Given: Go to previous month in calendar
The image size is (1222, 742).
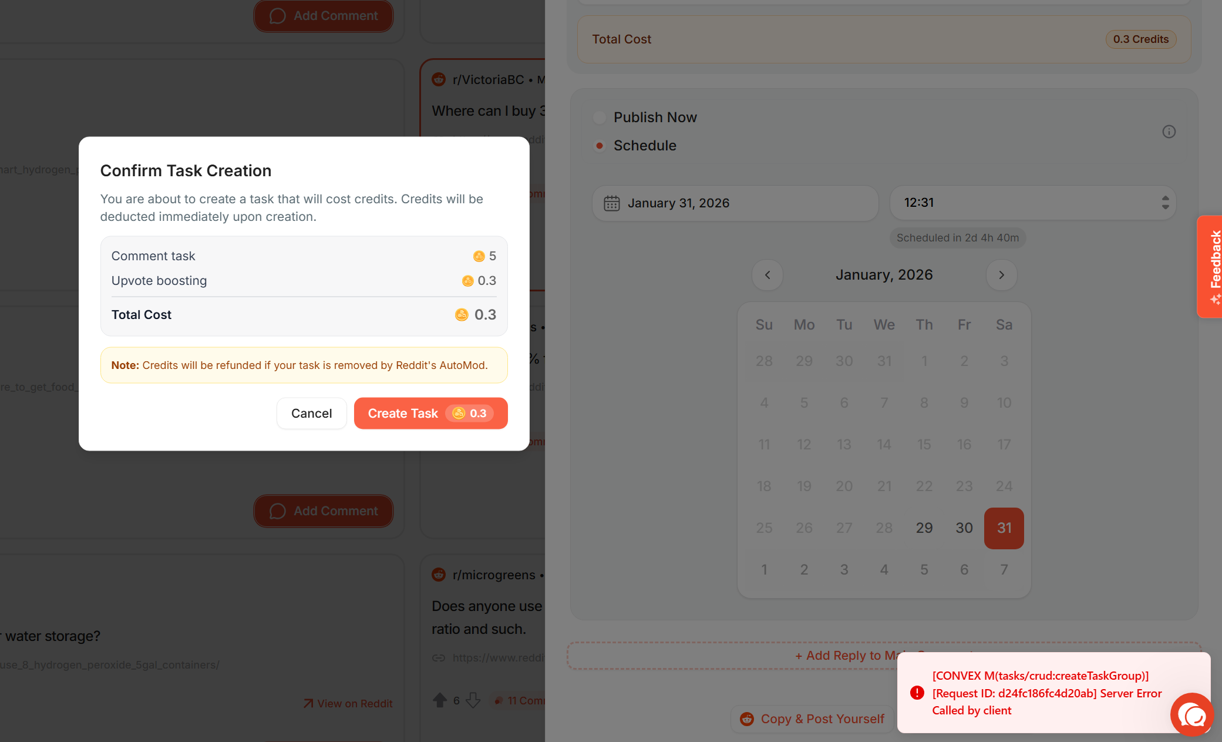Looking at the screenshot, I should tap(767, 275).
